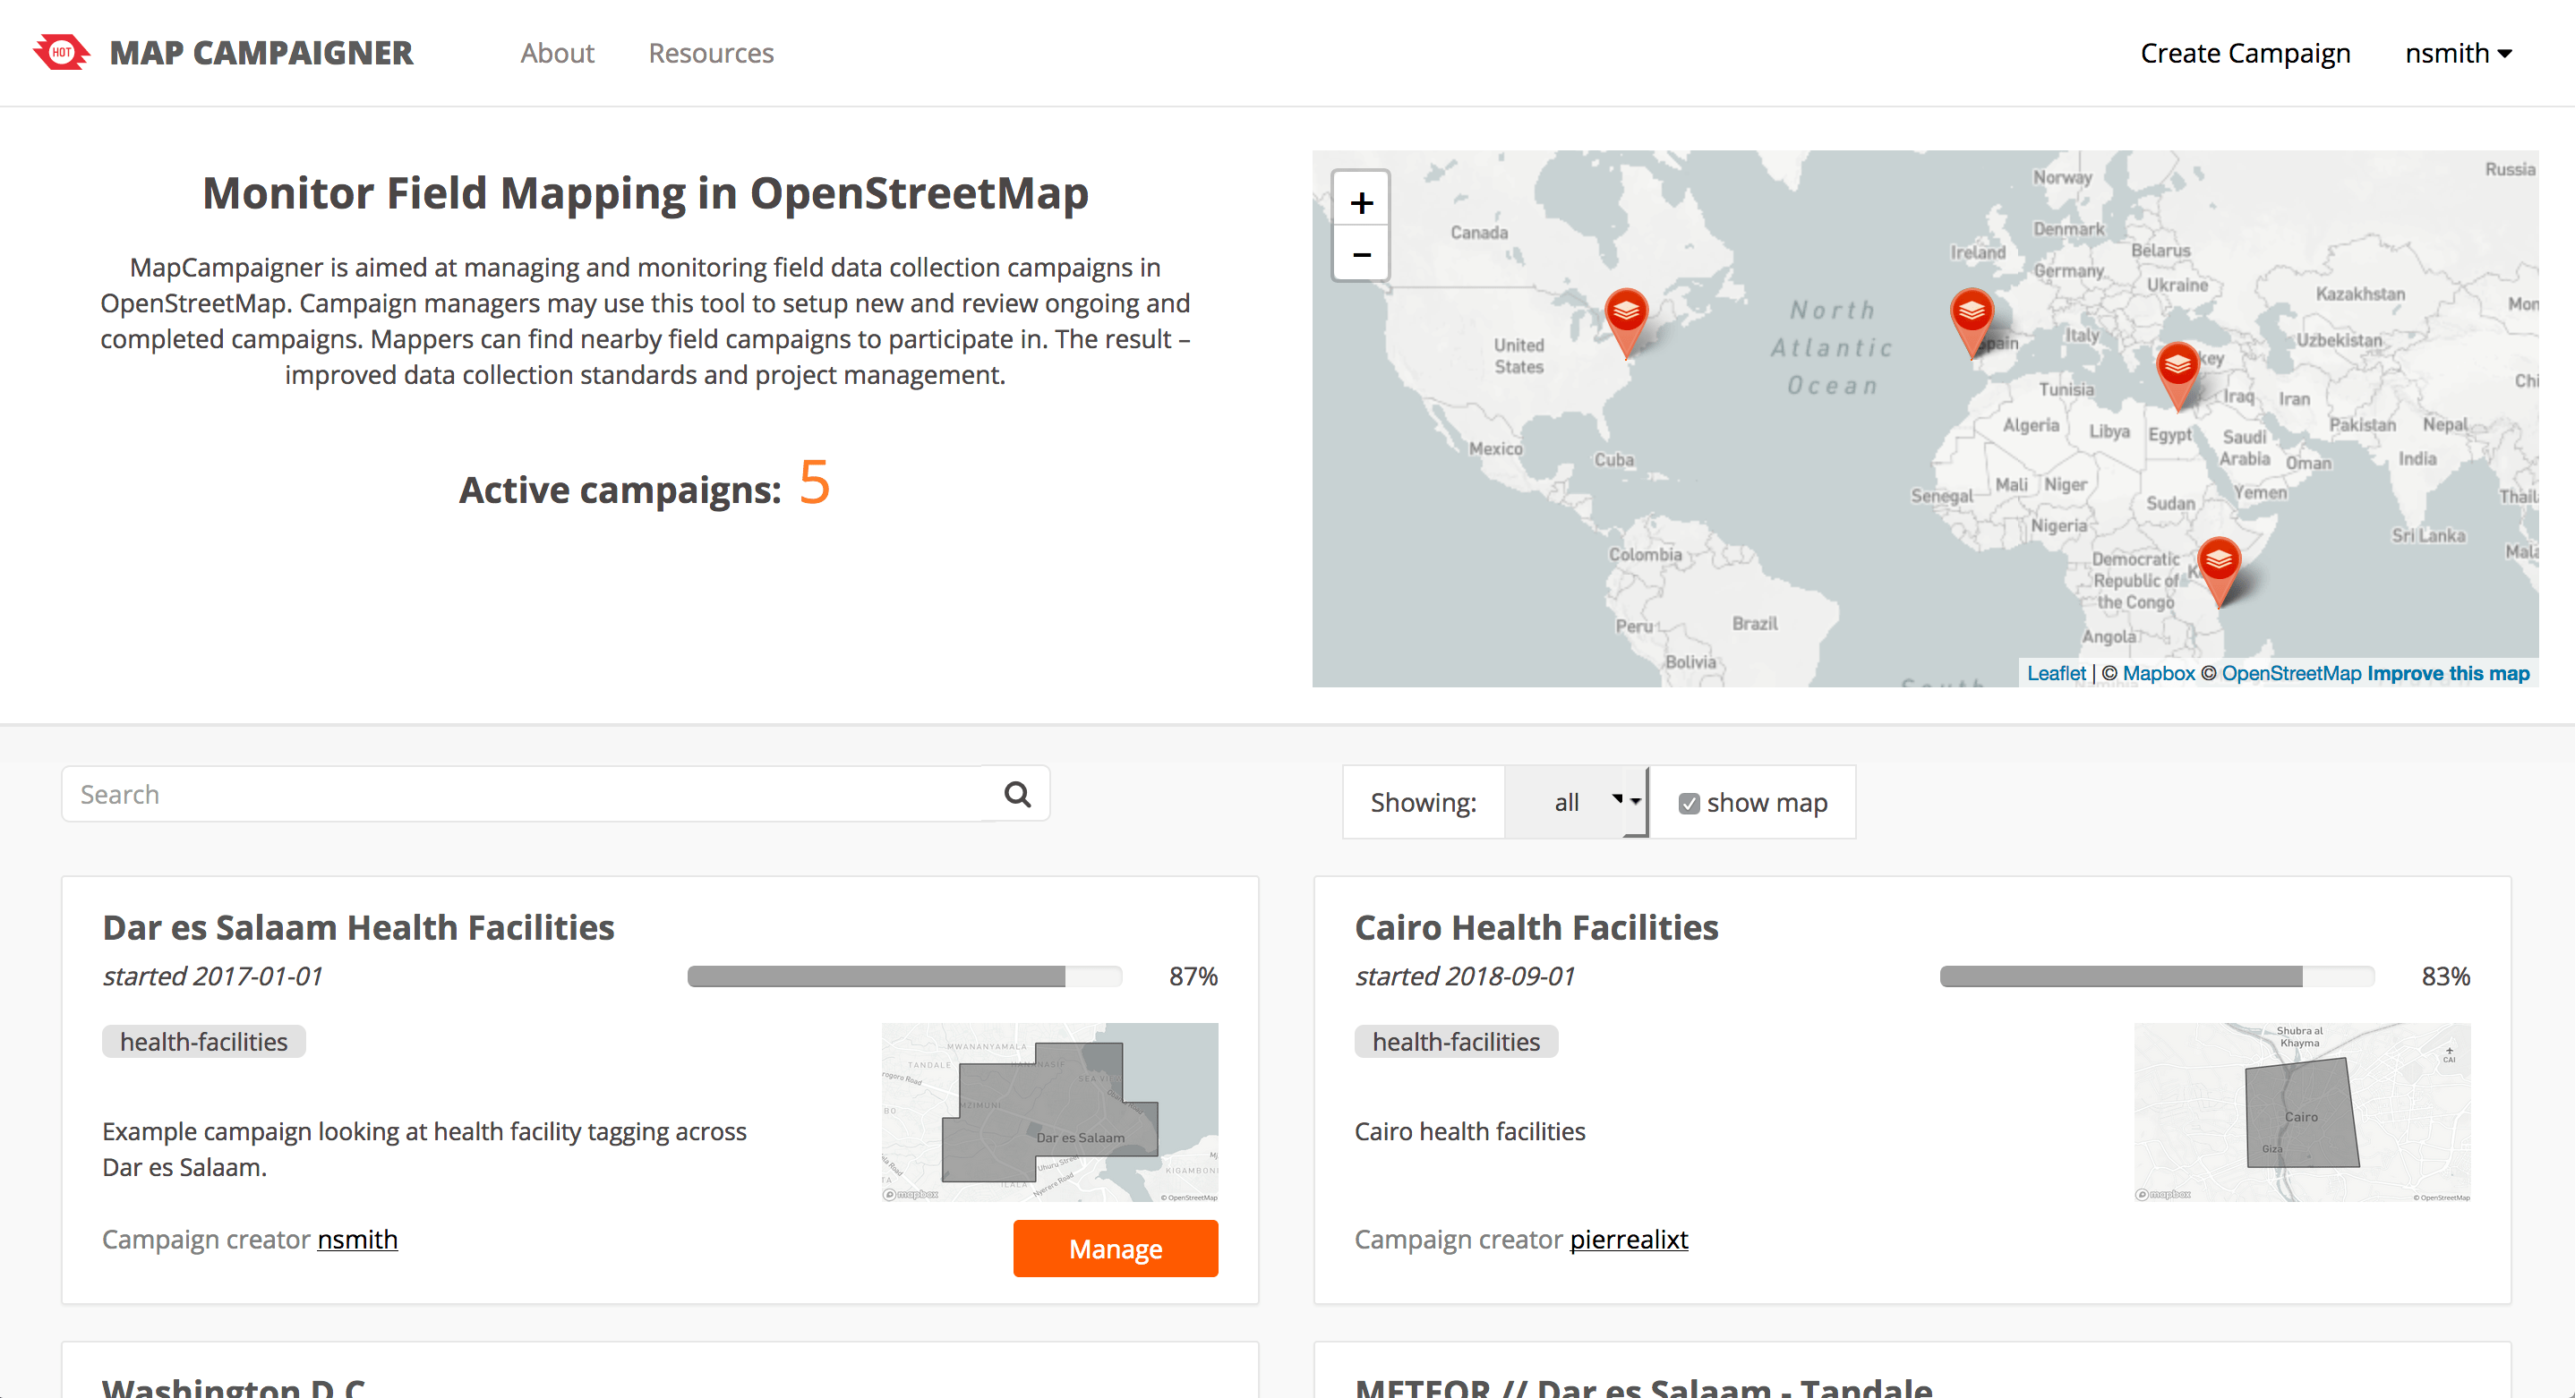Expand the nsmith user menu
This screenshot has height=1398, width=2575.
pos(2458,53)
